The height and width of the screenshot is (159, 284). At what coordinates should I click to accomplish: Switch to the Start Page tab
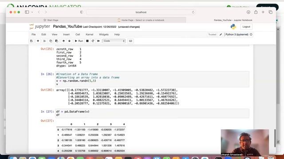point(51,20)
